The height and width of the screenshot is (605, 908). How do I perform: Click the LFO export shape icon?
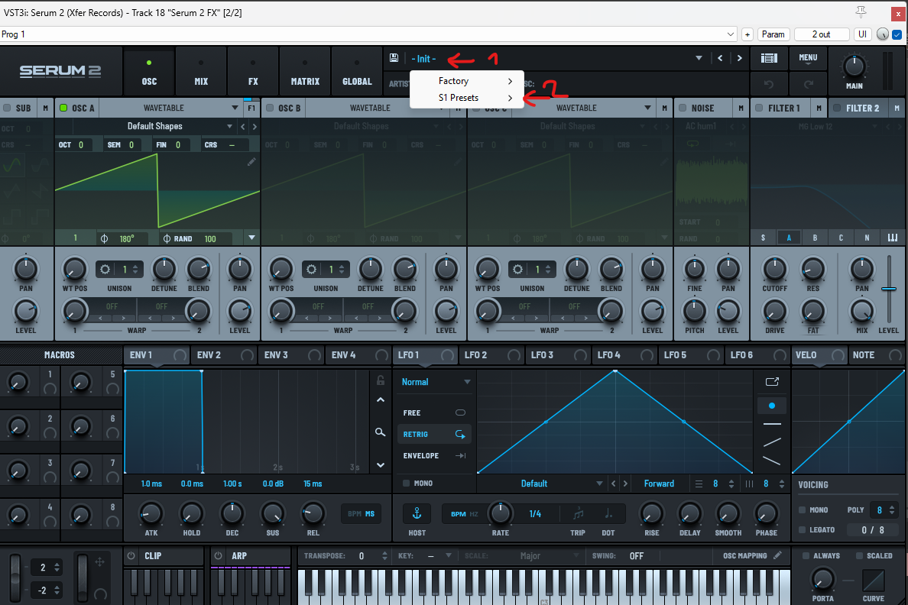pos(772,381)
